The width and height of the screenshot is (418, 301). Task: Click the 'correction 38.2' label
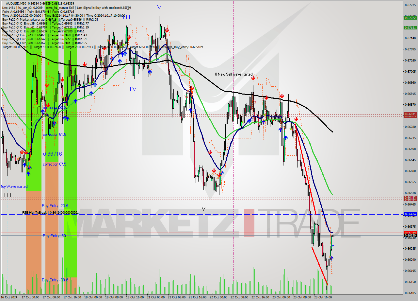click(55, 107)
